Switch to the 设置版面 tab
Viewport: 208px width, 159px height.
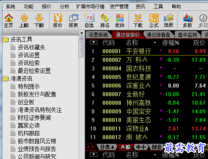tap(98, 35)
